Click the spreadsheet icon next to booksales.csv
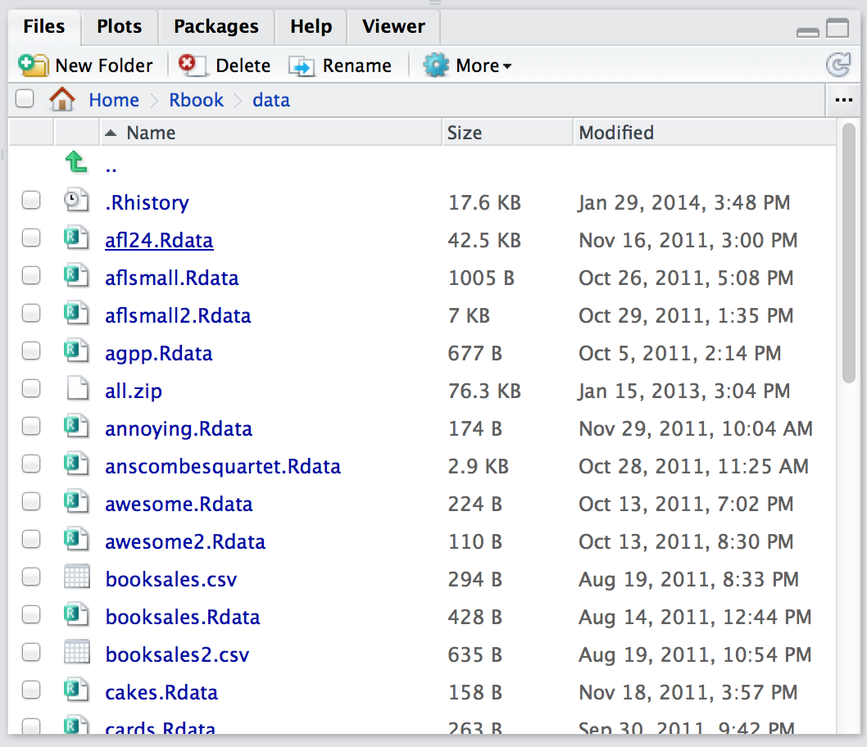Screen dimensions: 867x747 coord(76,577)
